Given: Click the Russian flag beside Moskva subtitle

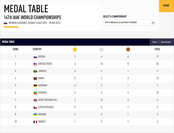Looking at the screenshot, I should point(6,23).
